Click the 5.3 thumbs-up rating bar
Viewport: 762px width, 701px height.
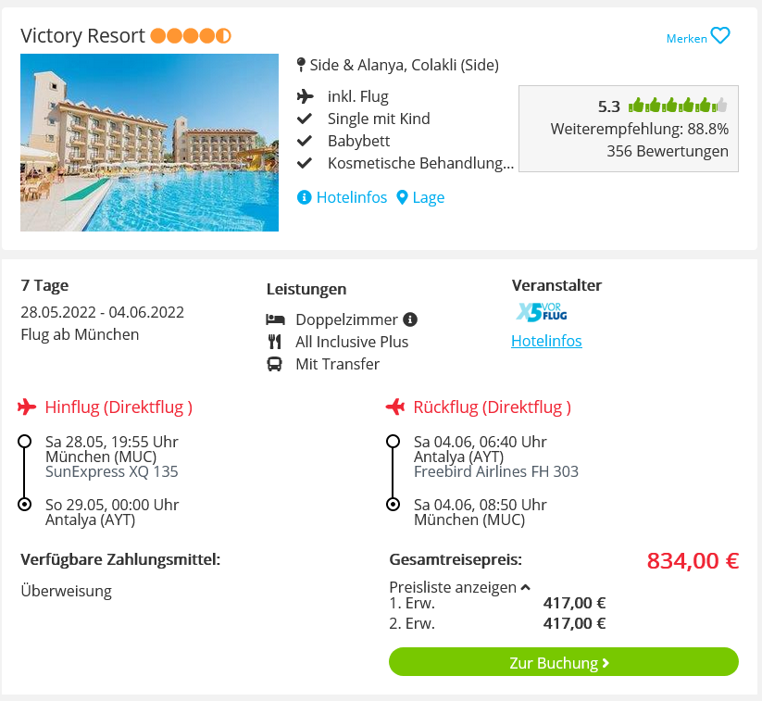[678, 105]
